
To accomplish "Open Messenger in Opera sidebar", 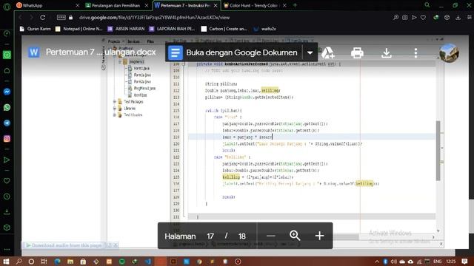I will coord(7,92).
